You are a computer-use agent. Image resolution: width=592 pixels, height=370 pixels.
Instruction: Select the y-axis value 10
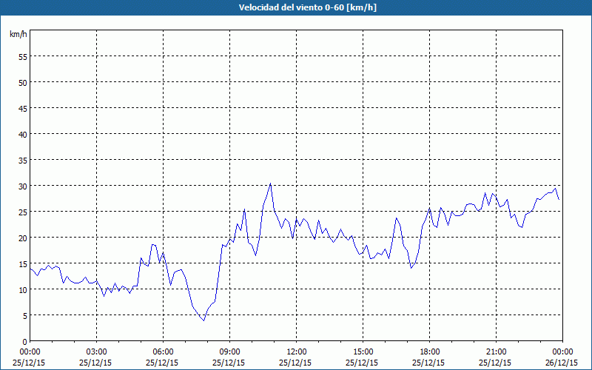[x=23, y=289]
